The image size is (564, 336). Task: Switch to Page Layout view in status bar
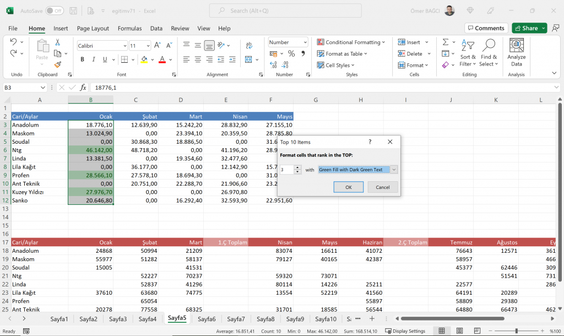(x=459, y=330)
